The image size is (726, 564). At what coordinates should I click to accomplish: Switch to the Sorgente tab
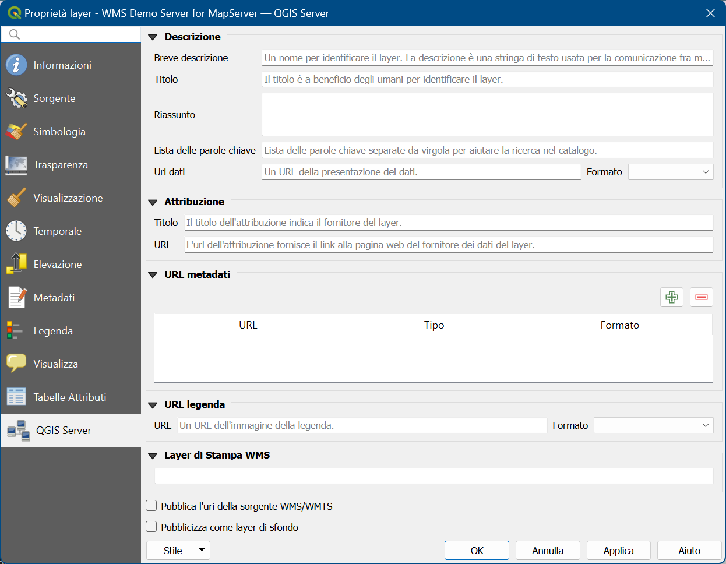click(x=71, y=98)
